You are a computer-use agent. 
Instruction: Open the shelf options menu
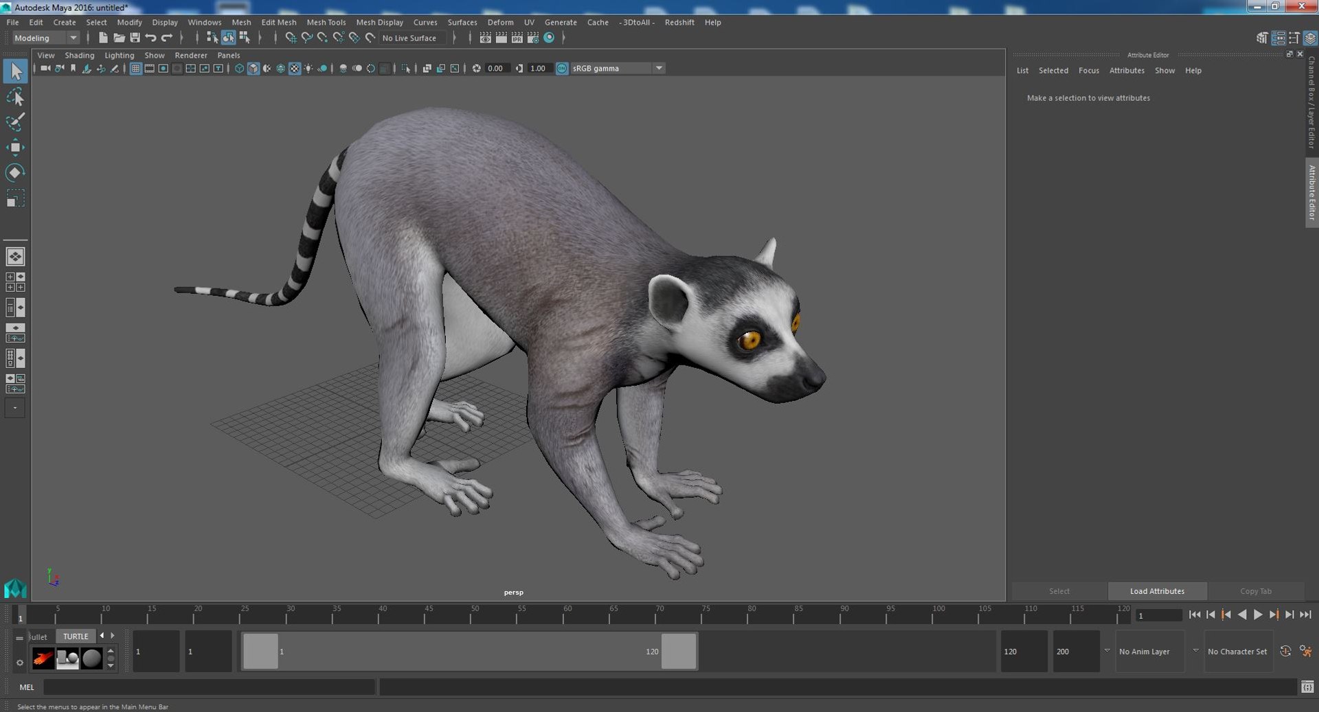(x=19, y=663)
